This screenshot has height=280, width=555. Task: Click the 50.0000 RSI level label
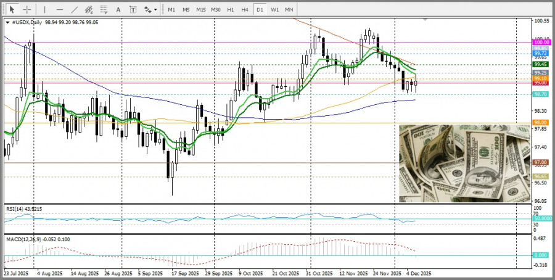coord(543,219)
